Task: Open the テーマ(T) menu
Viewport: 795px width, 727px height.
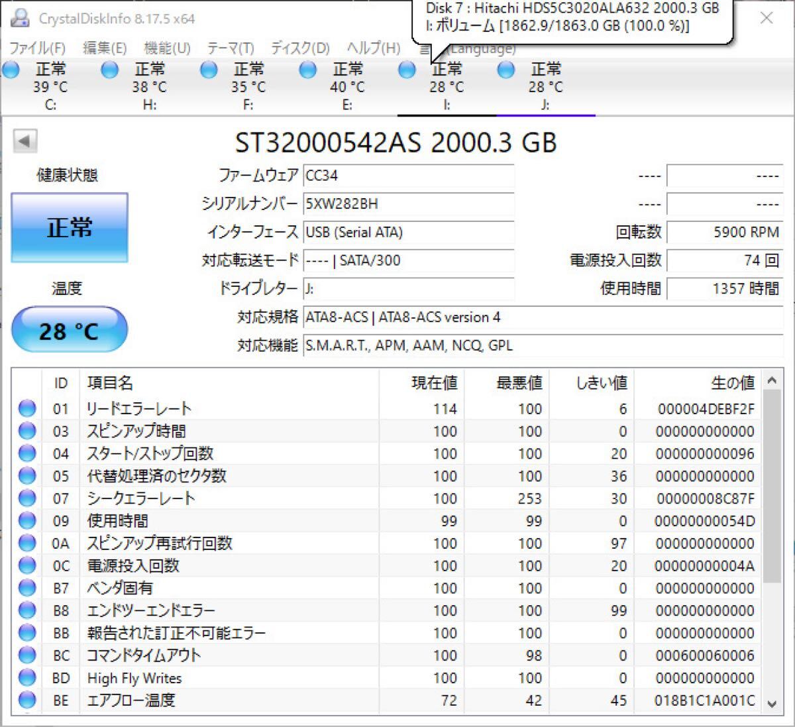Action: [x=230, y=48]
